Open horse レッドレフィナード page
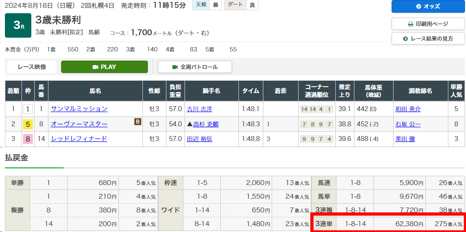The image size is (466, 232). click(79, 139)
